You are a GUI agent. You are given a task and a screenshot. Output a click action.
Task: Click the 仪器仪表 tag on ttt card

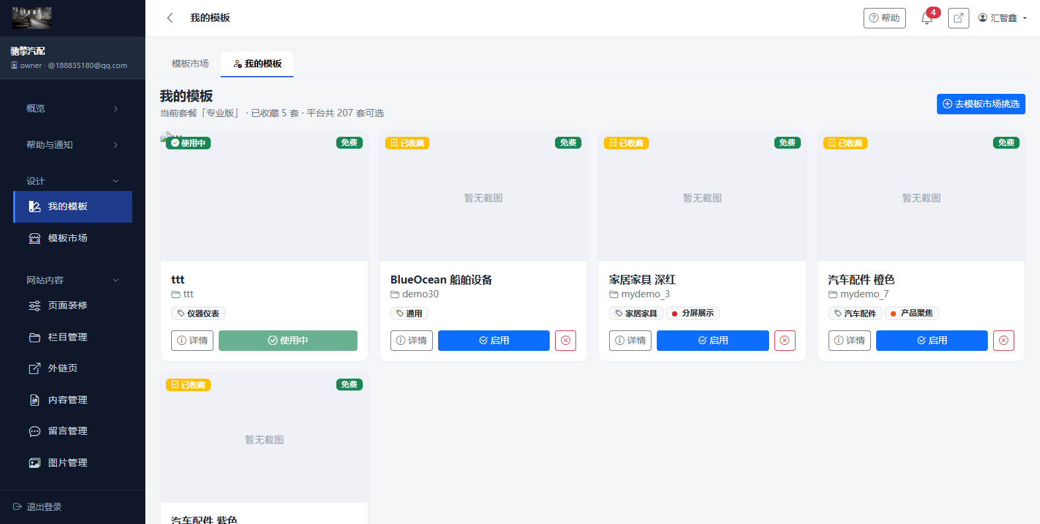click(x=198, y=313)
